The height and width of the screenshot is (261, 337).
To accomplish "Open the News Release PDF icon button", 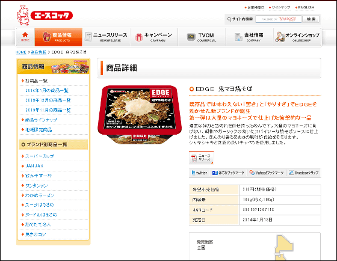I will tap(202, 158).
